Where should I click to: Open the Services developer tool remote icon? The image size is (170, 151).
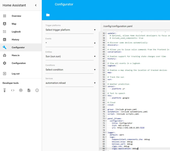click(4, 90)
